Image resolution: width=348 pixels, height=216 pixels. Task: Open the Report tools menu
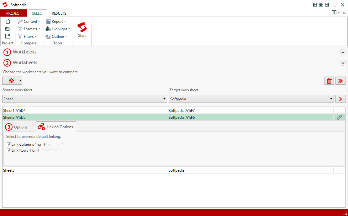click(56, 22)
